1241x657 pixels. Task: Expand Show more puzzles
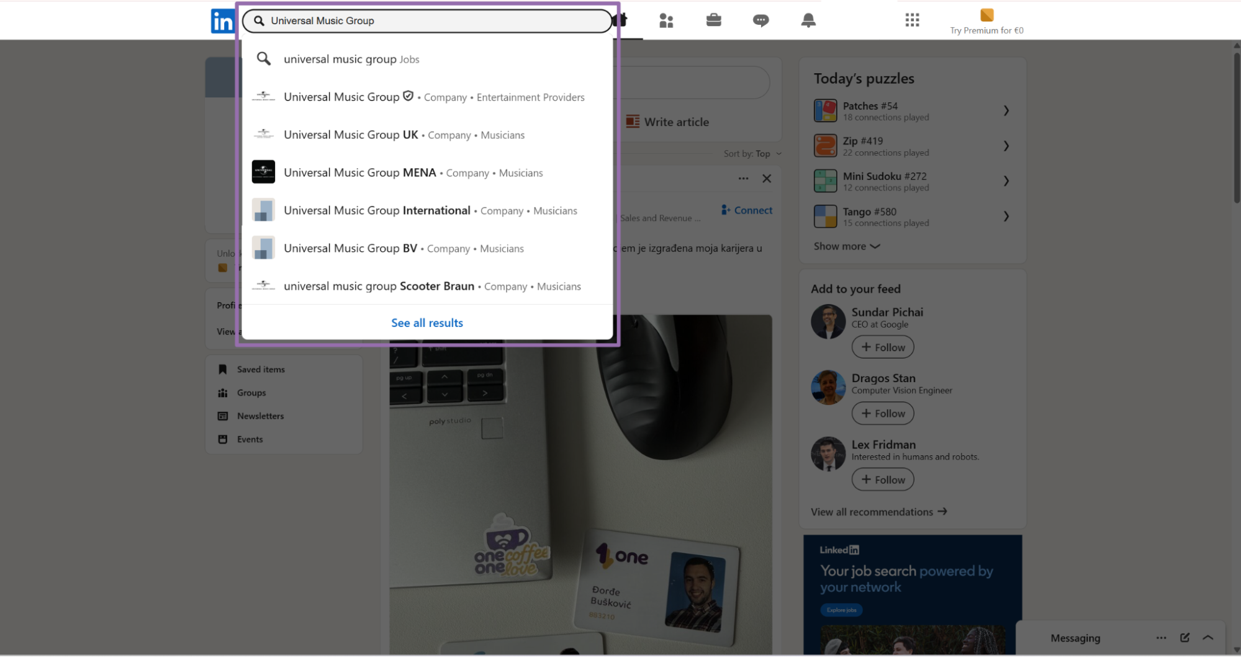(847, 246)
